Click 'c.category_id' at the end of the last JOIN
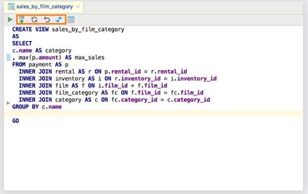The width and height of the screenshot is (308, 194). click(188, 100)
